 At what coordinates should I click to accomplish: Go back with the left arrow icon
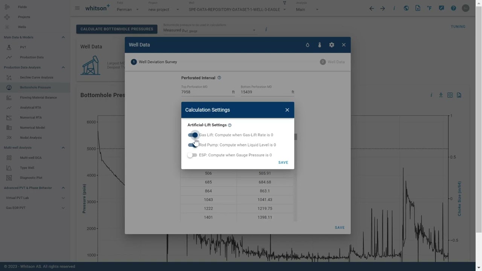[x=372, y=8]
